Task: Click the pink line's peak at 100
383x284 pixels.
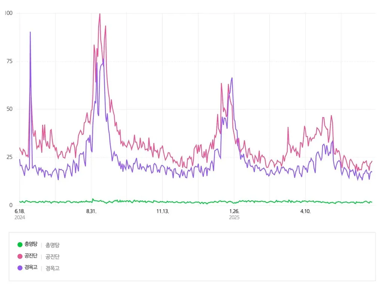Action: [x=99, y=14]
